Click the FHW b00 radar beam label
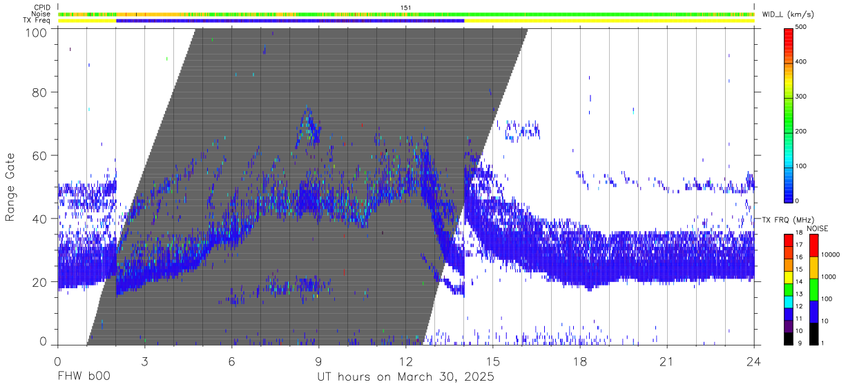 83,377
